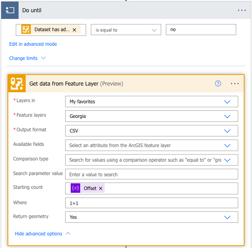The height and width of the screenshot is (248, 252).
Task: Click the Search parameter value field
Action: (151, 174)
